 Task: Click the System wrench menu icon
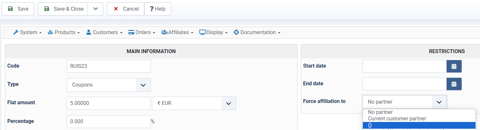click(16, 32)
